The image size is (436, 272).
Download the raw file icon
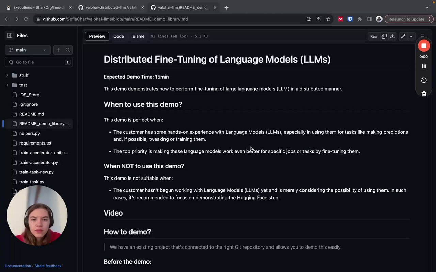click(x=392, y=36)
